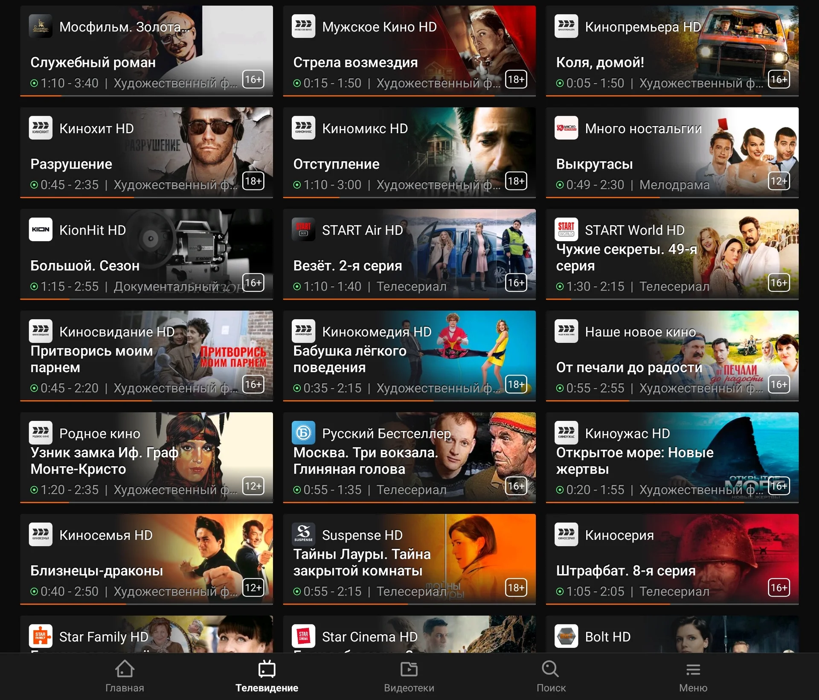Click the 12+ badge on Родное кино

253,486
